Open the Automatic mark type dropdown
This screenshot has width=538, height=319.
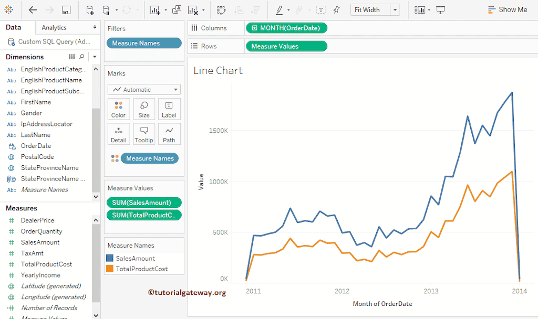click(144, 90)
